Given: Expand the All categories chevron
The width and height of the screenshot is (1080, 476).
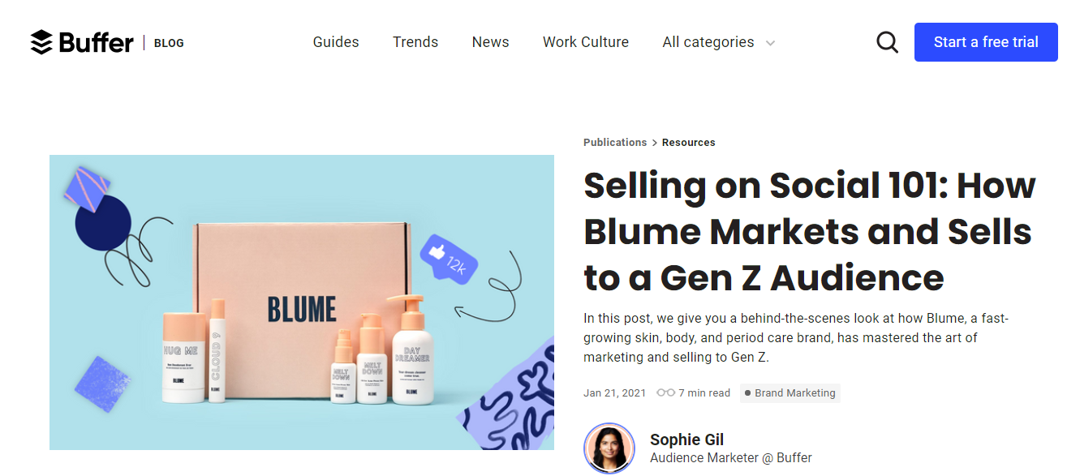Looking at the screenshot, I should tap(770, 43).
